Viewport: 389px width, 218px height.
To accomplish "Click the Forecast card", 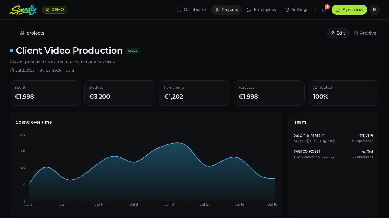I will pyautogui.click(x=269, y=93).
